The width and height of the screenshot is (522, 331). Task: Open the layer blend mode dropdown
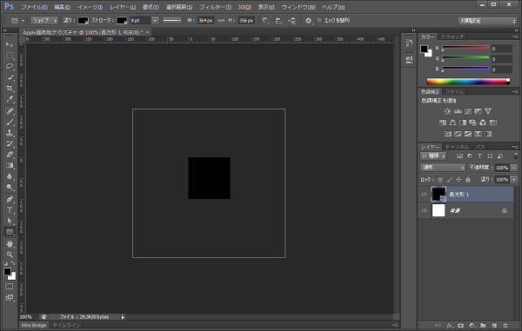coord(443,168)
